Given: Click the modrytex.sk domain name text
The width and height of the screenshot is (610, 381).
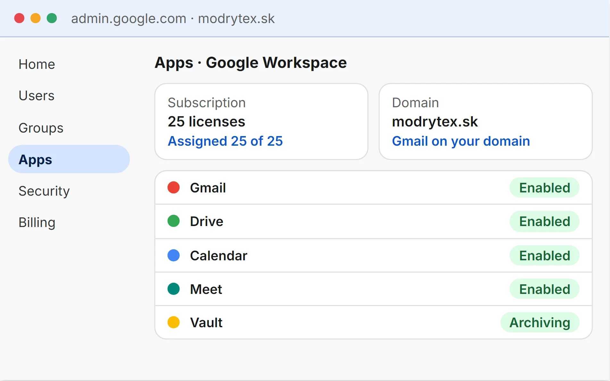Looking at the screenshot, I should (x=435, y=122).
